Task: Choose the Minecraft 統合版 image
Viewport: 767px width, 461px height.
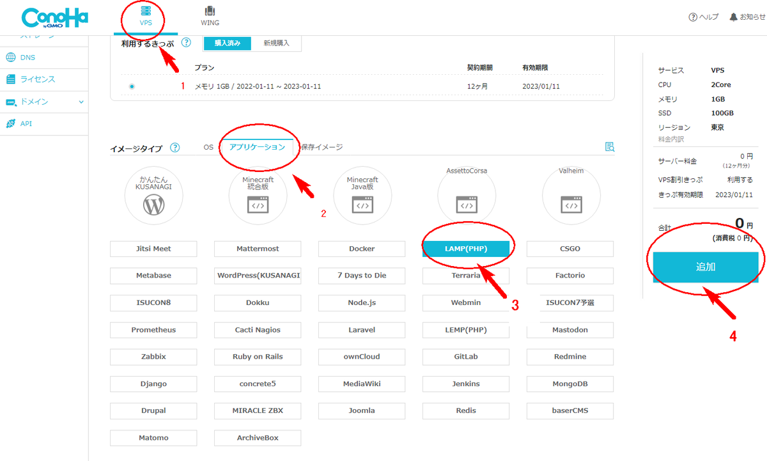Action: (258, 195)
